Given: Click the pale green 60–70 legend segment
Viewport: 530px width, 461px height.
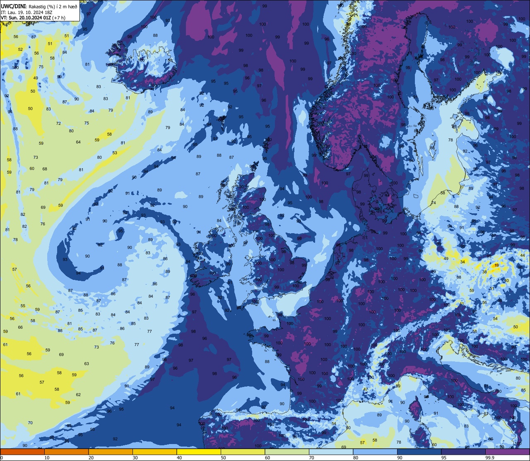Looking at the screenshot, I should click(x=287, y=452).
